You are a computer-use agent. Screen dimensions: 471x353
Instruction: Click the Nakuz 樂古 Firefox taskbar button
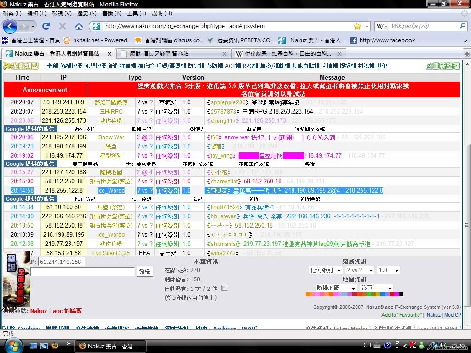110,346
